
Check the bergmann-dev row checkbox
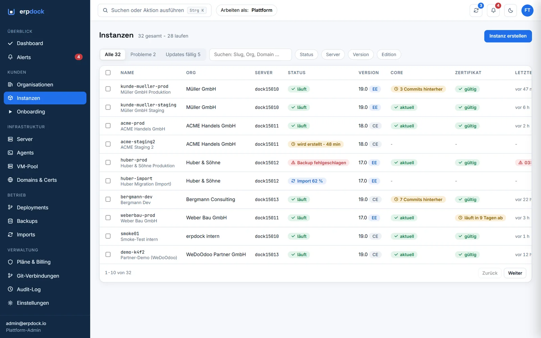(x=108, y=199)
